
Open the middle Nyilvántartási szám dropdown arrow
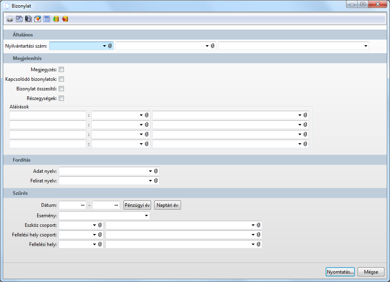[207, 46]
